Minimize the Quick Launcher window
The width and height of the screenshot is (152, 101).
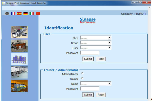click(x=134, y=2)
